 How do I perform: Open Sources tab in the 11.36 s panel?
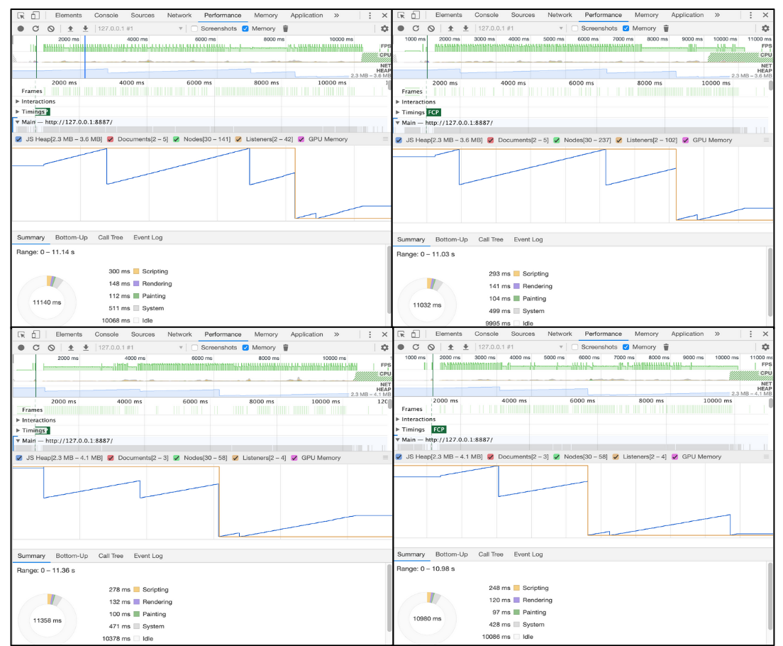click(143, 334)
